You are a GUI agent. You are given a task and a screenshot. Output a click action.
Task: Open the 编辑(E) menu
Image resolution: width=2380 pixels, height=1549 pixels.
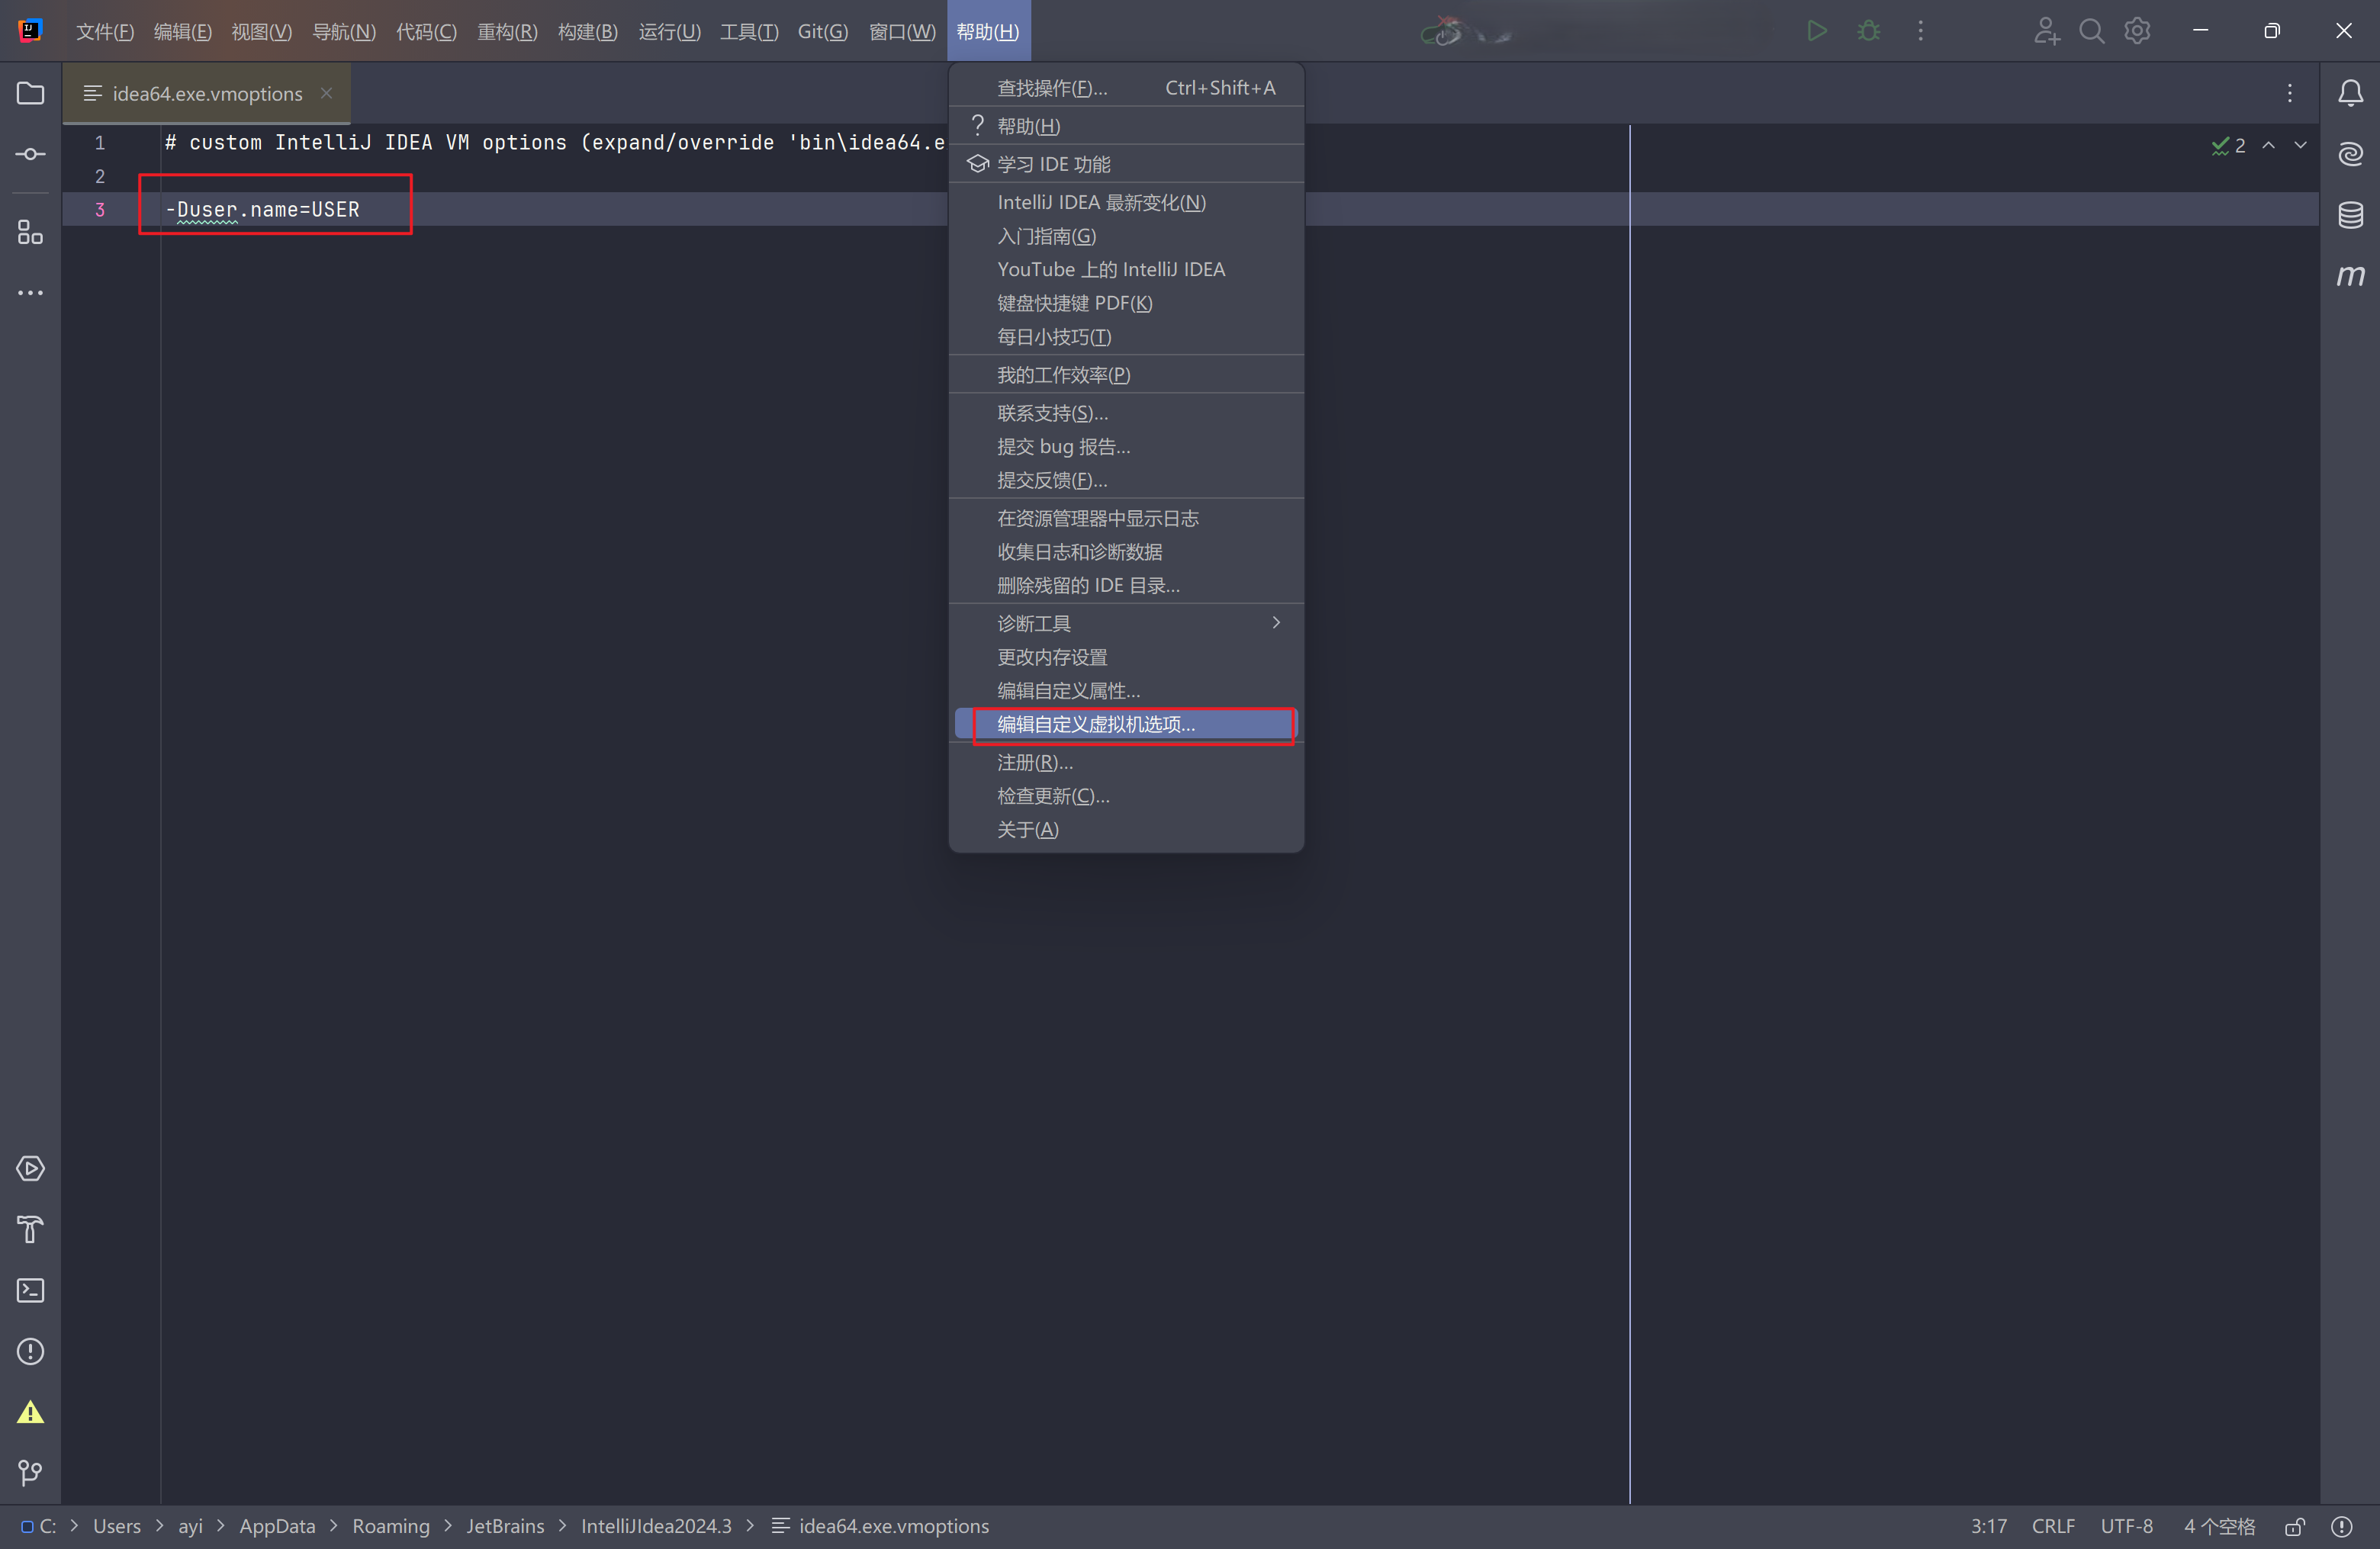183,31
